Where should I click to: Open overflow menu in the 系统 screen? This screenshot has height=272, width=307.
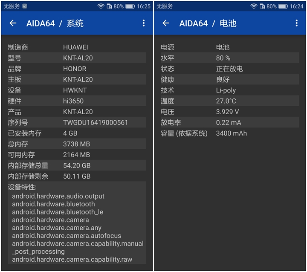pyautogui.click(x=144, y=23)
